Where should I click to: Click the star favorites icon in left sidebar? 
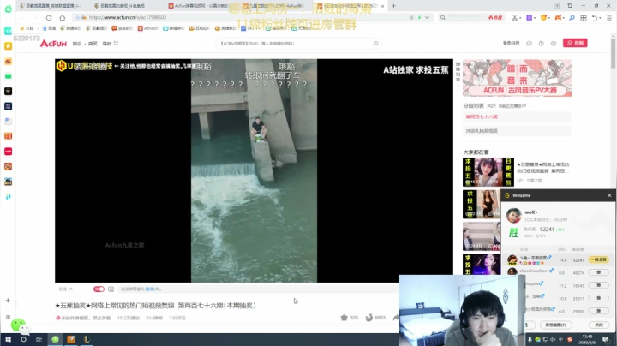(x=8, y=46)
